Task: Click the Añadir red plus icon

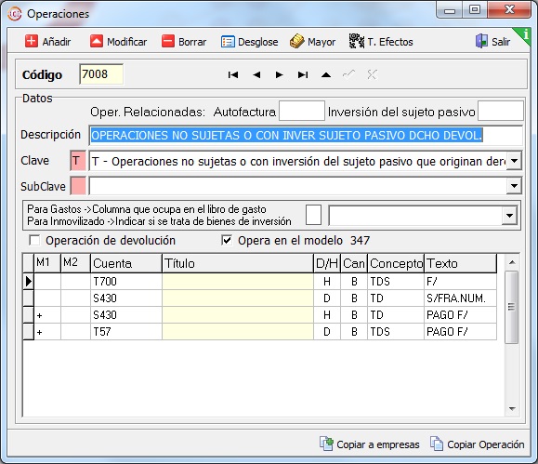Action: (x=32, y=42)
